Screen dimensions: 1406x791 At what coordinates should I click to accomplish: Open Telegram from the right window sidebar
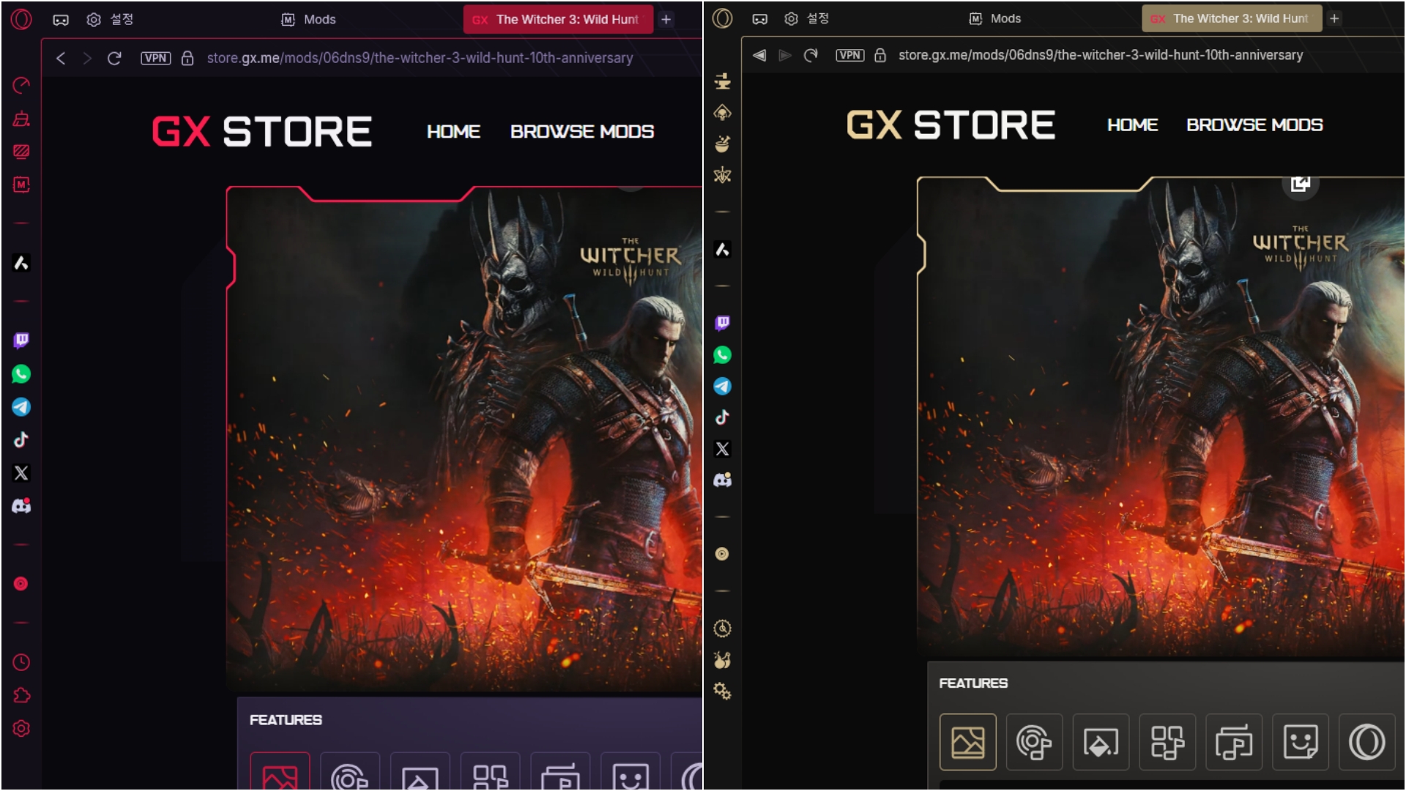722,387
